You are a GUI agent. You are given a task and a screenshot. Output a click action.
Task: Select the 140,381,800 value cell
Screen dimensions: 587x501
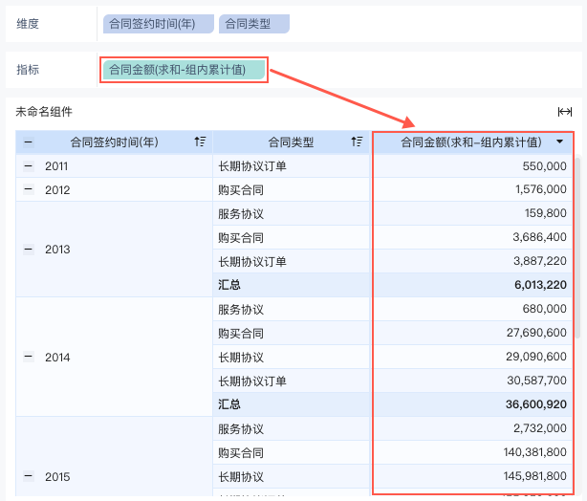click(473, 452)
